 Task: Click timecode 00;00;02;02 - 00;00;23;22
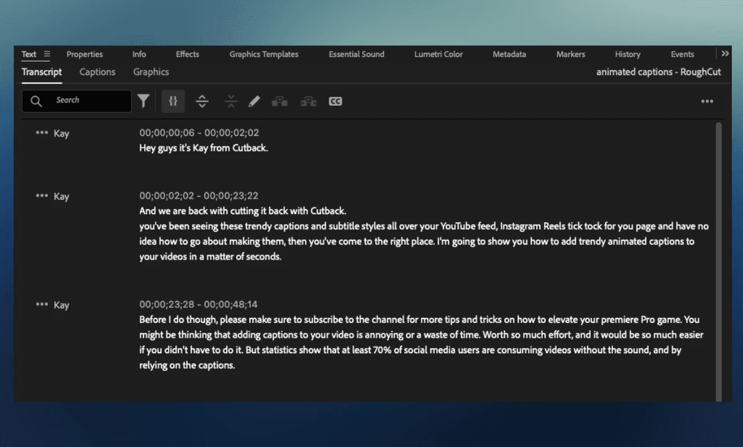(199, 196)
